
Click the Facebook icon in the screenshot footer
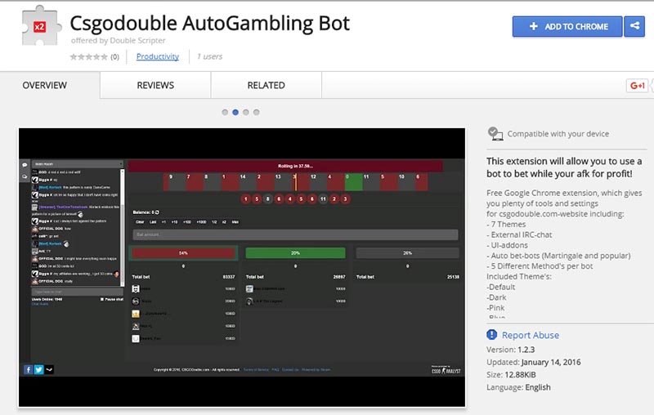coord(28,369)
